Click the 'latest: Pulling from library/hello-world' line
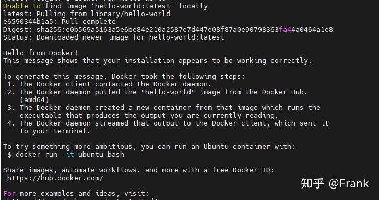This screenshot has width=379, height=200. coord(87,14)
